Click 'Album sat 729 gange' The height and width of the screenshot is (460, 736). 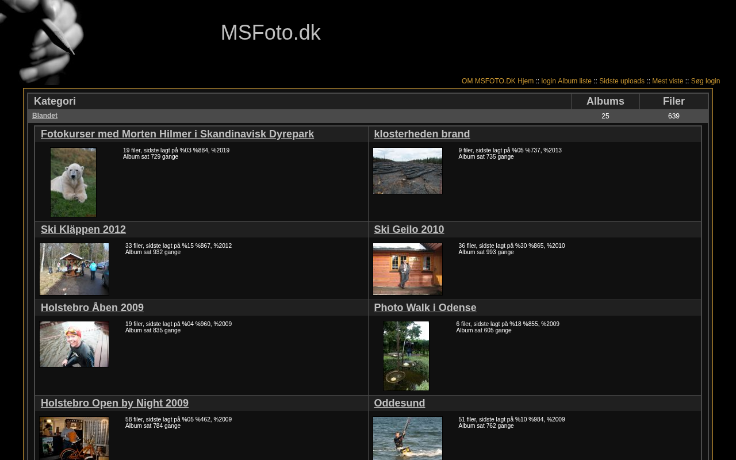point(151,157)
